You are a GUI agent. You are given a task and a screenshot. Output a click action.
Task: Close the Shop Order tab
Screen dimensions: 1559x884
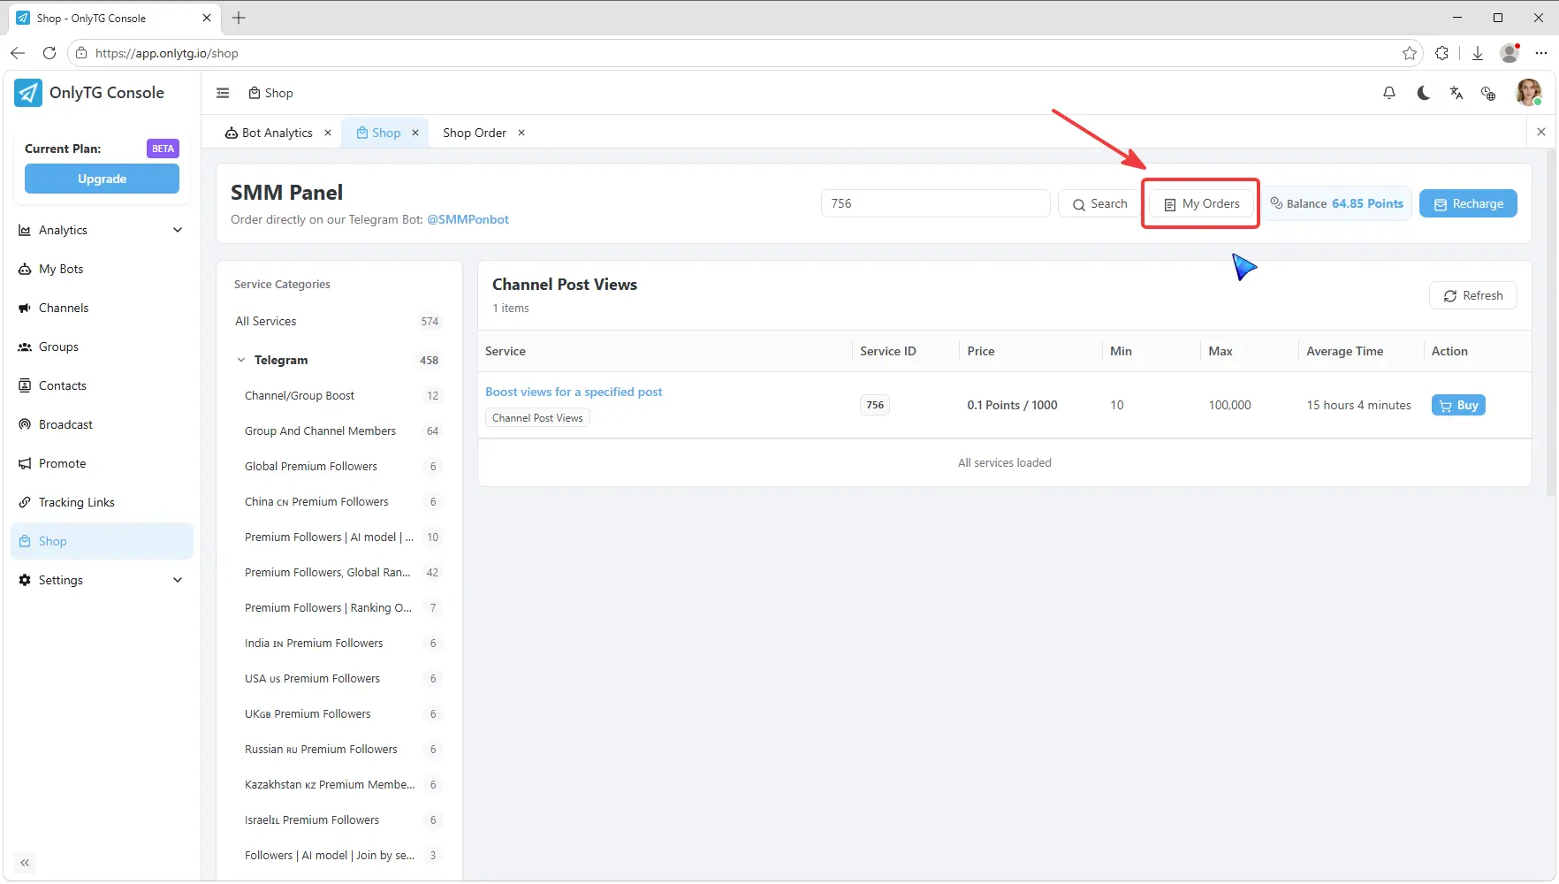pyautogui.click(x=521, y=133)
